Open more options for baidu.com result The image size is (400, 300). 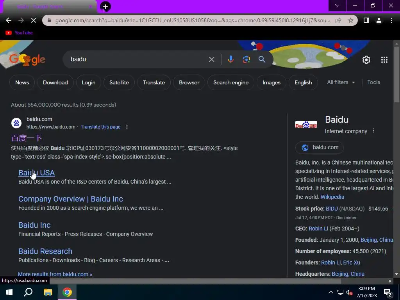pyautogui.click(x=127, y=127)
